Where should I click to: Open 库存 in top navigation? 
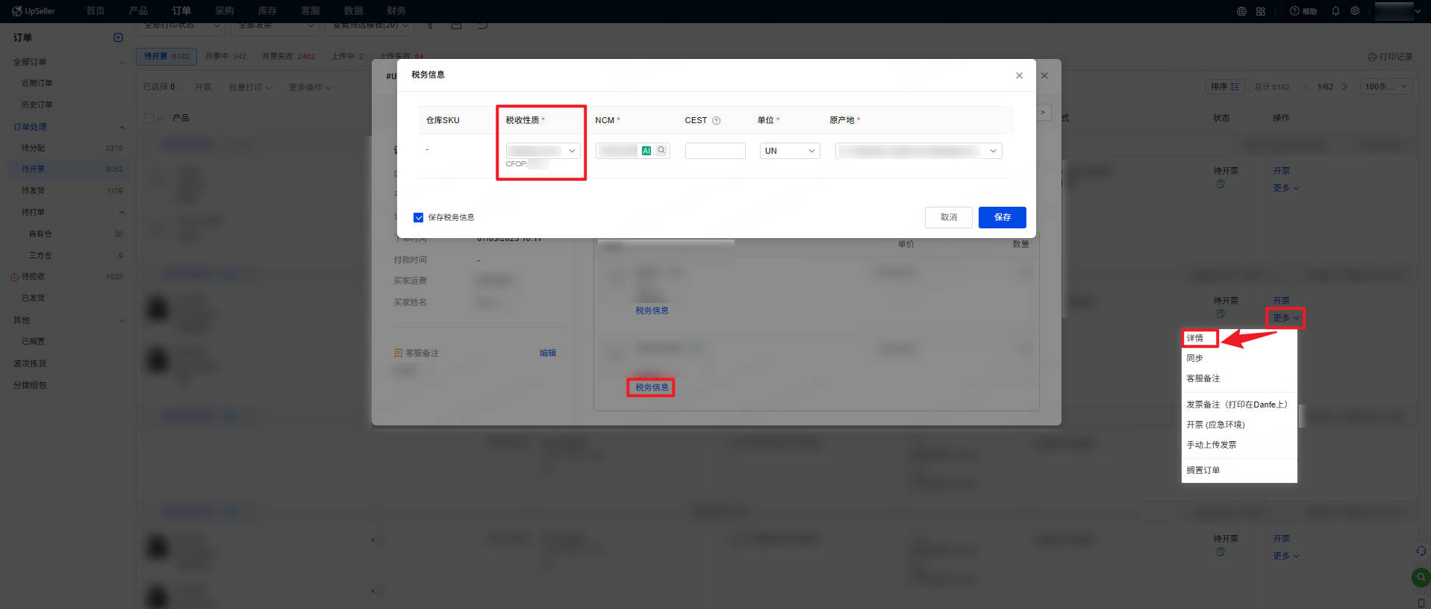tap(267, 11)
